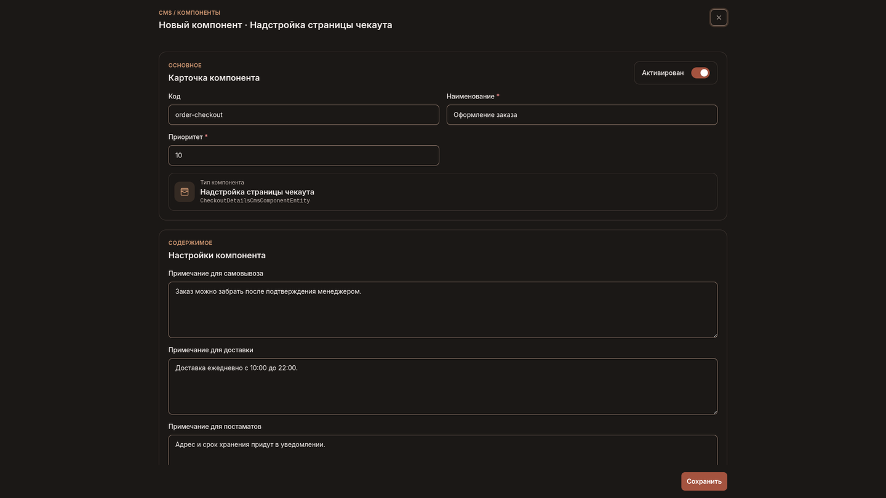Screen dimensions: 886x498
Task: Click the СОДЕРЖИМОЕ section label
Action: pyautogui.click(x=190, y=243)
